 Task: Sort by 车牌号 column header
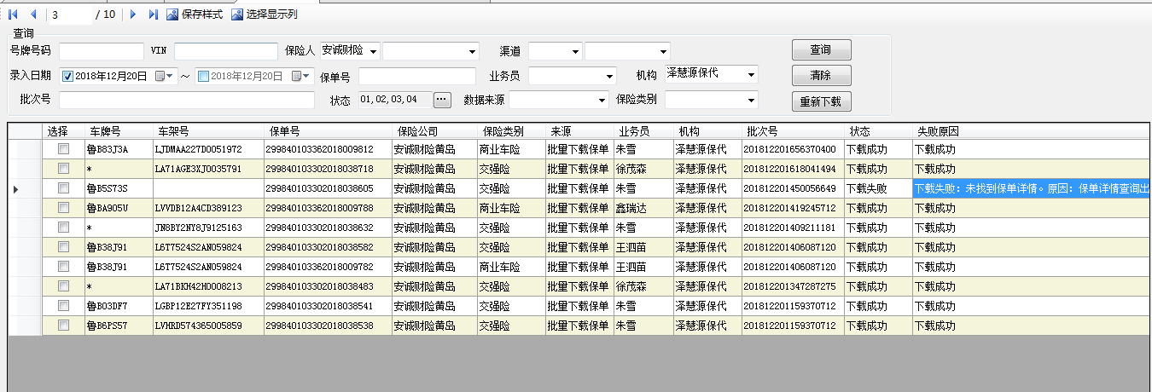point(119,131)
